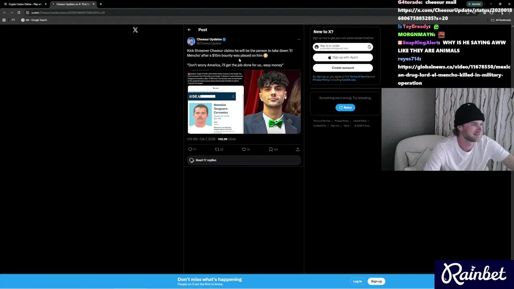Sign in as Jordan with Google
Viewport: 514px width, 289px height.
tap(343, 47)
